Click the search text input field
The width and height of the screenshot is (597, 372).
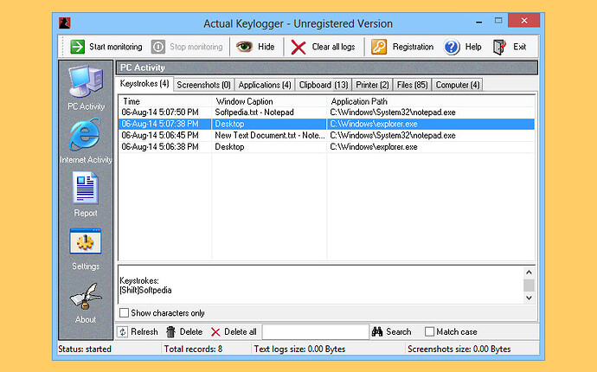pos(315,331)
